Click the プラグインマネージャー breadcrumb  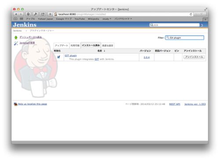point(42,31)
